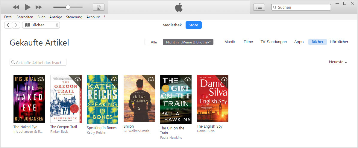Click the Gekaufte Artikel durchsuchen field
358x148 pixels.
point(38,62)
